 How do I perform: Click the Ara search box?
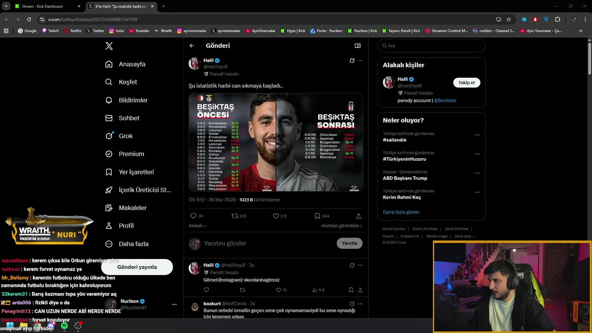click(x=432, y=46)
